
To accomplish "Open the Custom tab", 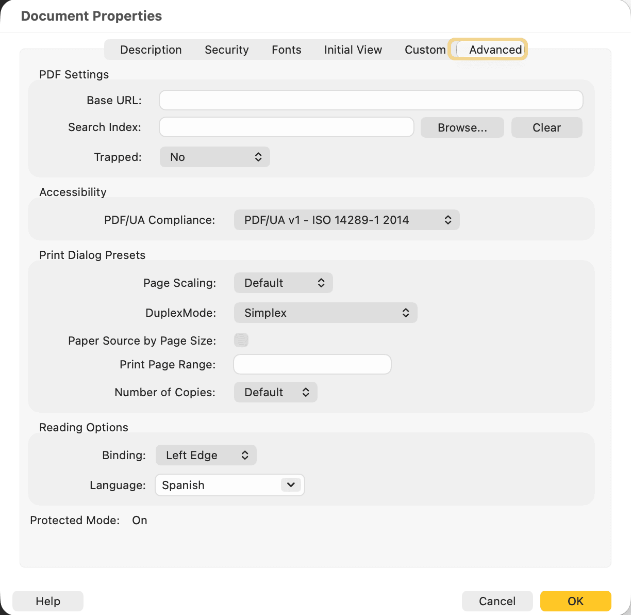I will [425, 50].
